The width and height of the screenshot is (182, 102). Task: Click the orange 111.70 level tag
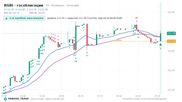pos(171,41)
